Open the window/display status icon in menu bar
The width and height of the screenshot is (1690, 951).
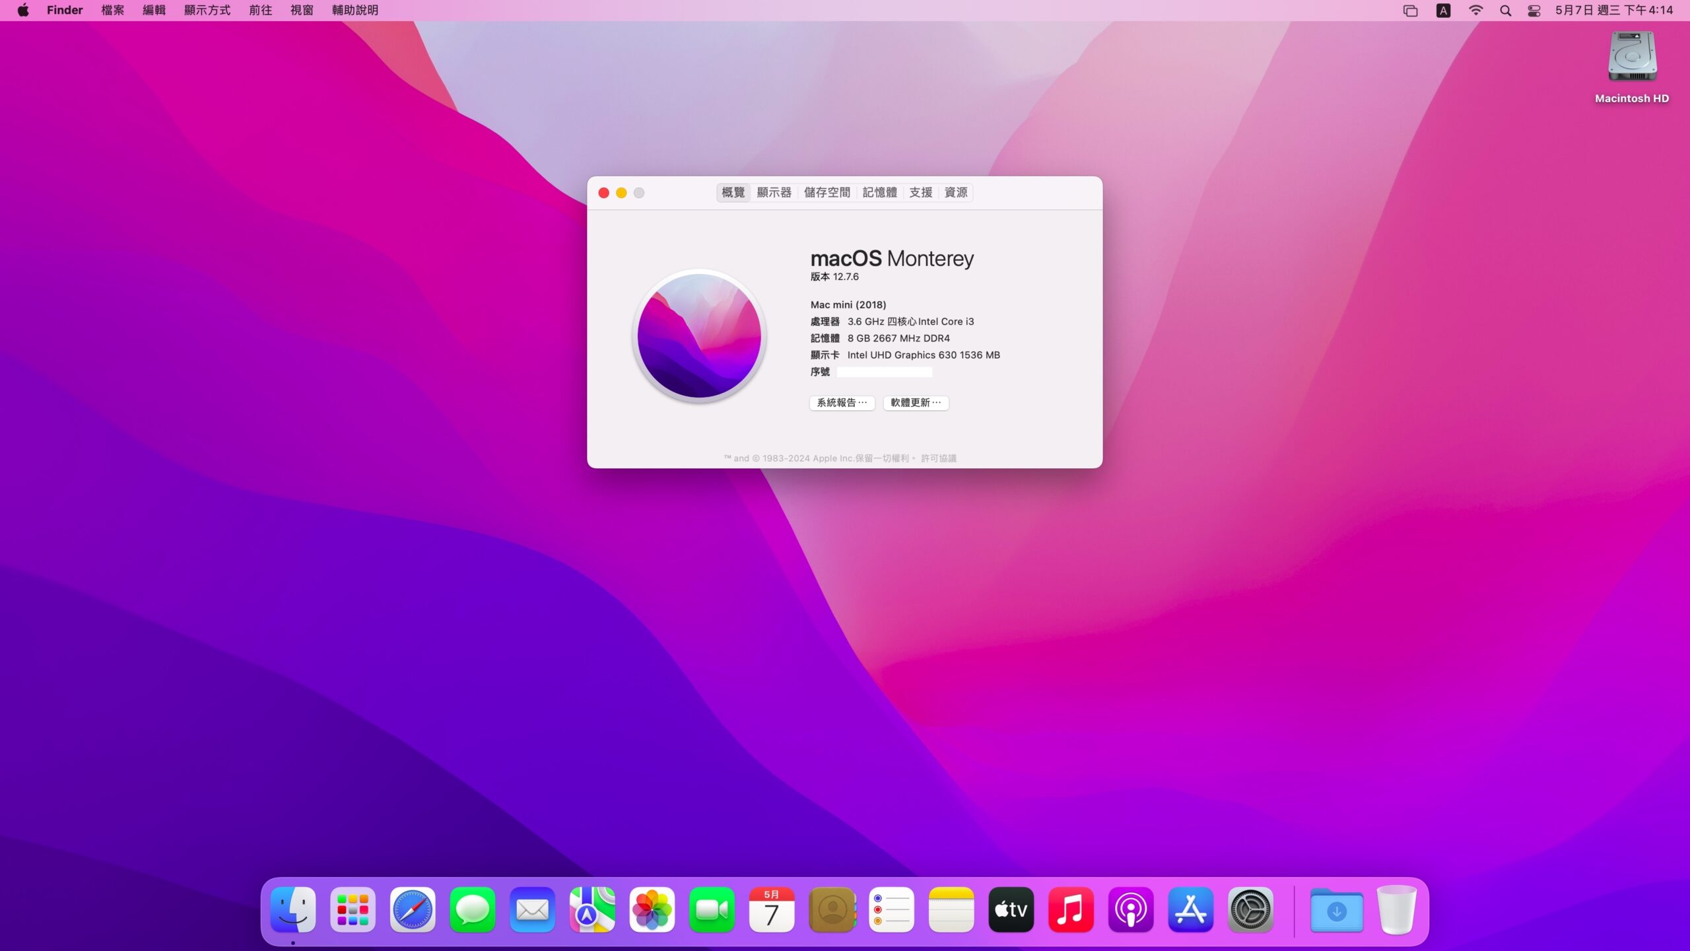click(x=1410, y=10)
